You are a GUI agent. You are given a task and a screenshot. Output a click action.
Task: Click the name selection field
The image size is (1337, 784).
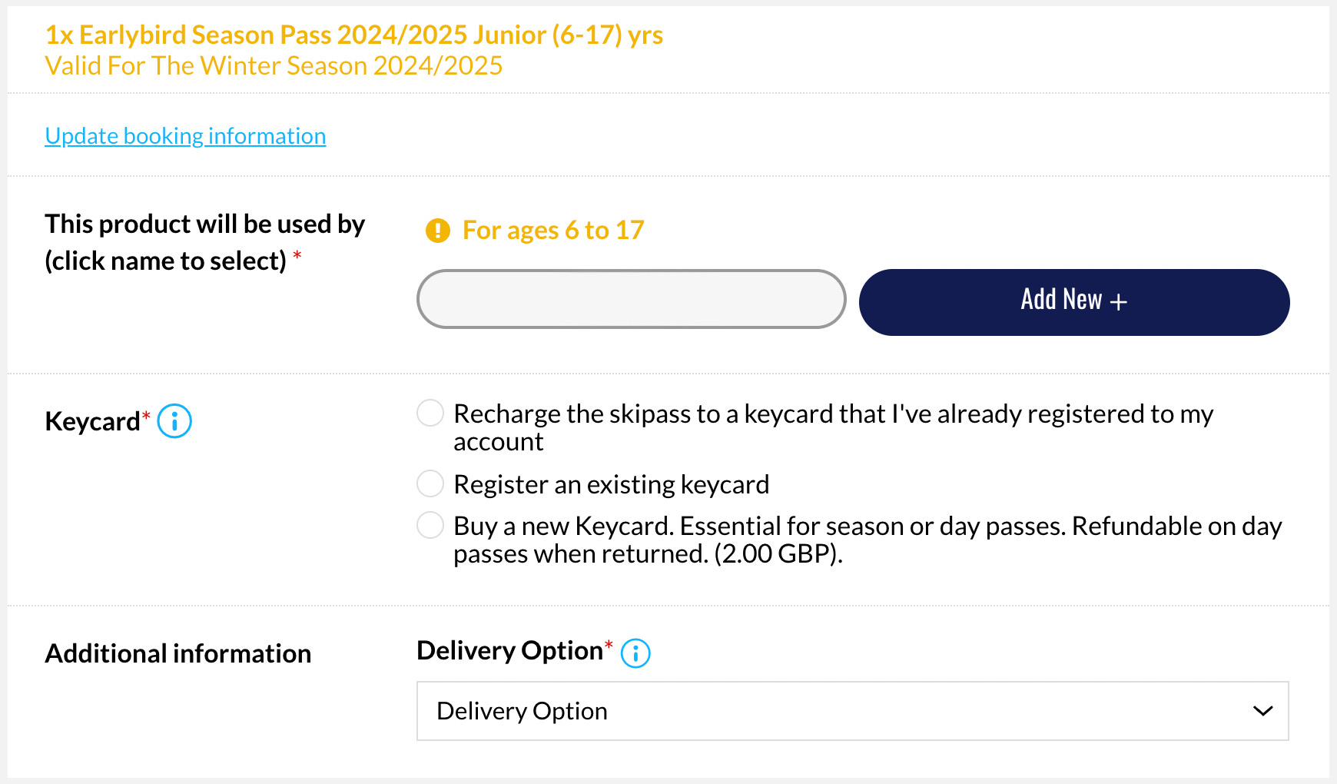632,299
